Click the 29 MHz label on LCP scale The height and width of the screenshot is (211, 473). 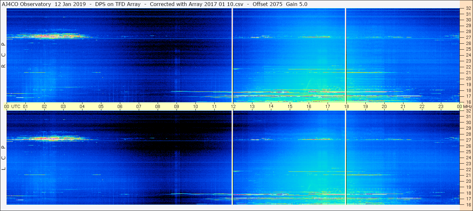pos(468,128)
